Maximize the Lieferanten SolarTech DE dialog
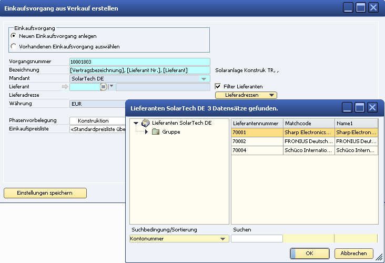 [360, 108]
